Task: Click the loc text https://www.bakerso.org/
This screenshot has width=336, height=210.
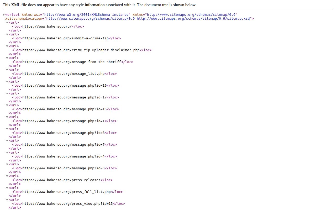Action: coord(47,27)
